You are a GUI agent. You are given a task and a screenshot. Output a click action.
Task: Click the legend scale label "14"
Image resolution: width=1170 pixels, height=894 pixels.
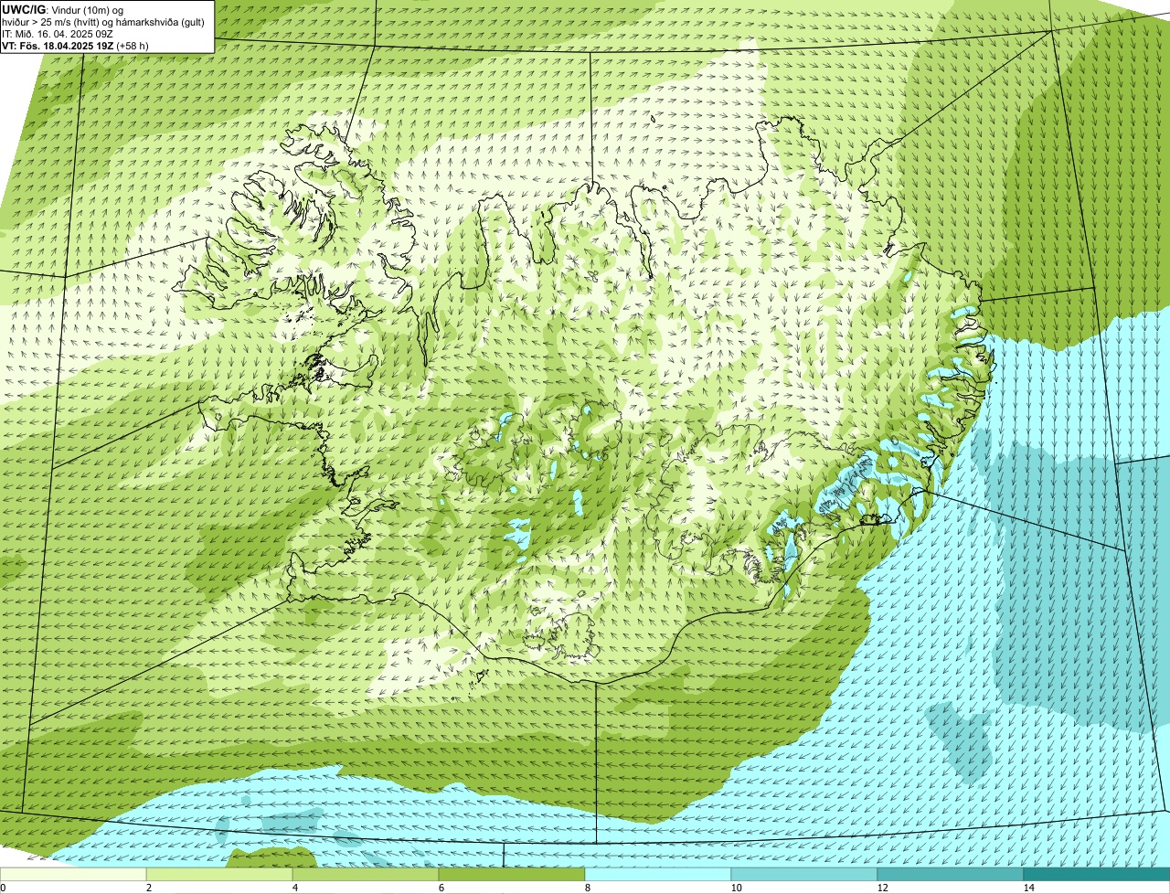(1028, 888)
